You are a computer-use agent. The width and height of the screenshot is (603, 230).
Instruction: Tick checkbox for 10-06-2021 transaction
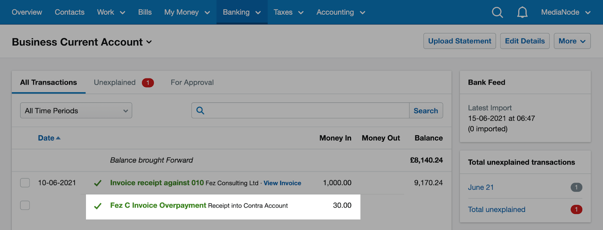pyautogui.click(x=25, y=183)
